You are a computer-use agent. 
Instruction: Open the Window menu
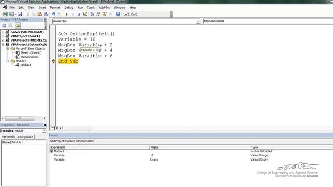pos(120,7)
